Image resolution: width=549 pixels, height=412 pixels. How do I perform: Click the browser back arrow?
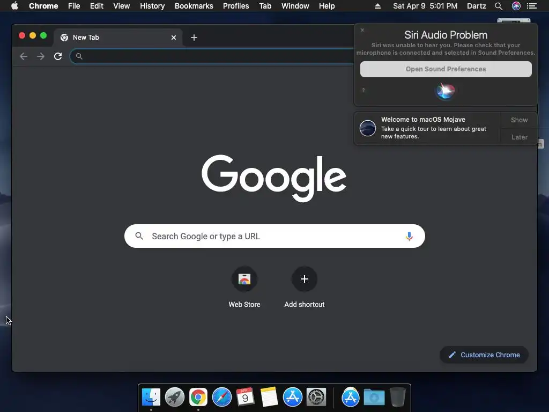pyautogui.click(x=24, y=56)
